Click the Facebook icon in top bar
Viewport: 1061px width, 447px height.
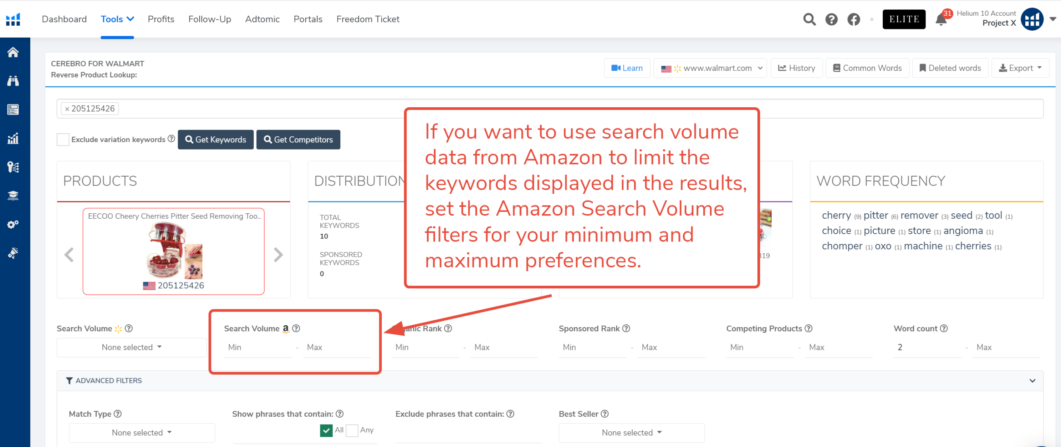[x=854, y=19]
